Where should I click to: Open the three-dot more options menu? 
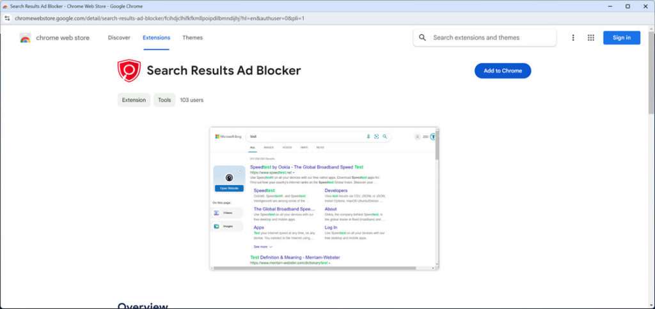coord(573,38)
